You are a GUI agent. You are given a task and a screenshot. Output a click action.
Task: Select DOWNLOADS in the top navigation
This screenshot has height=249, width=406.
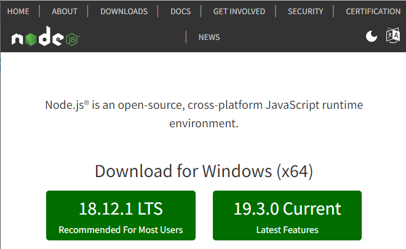pos(124,12)
